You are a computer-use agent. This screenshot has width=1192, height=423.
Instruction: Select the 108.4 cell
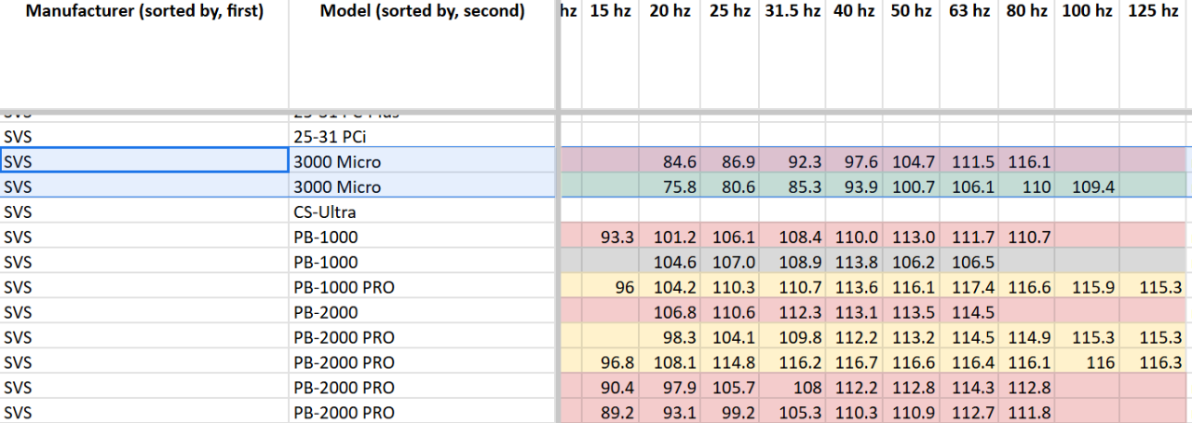coord(792,237)
